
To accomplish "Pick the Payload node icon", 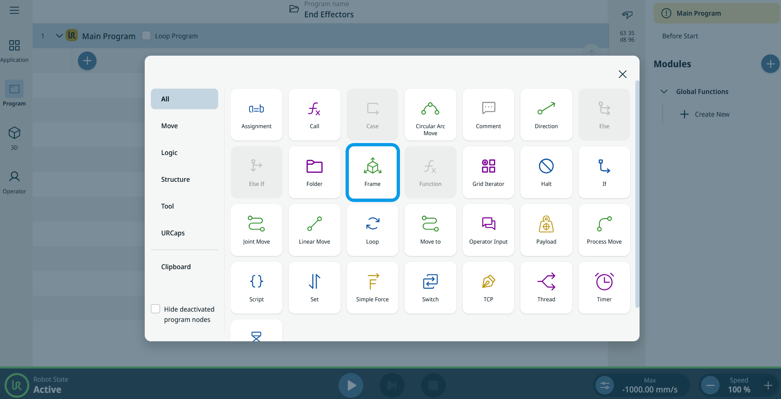I will 546,230.
